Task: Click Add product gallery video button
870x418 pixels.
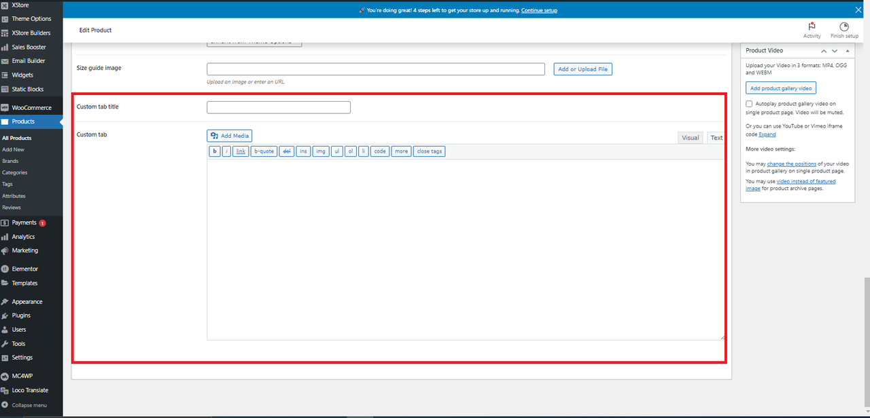Action: [780, 88]
